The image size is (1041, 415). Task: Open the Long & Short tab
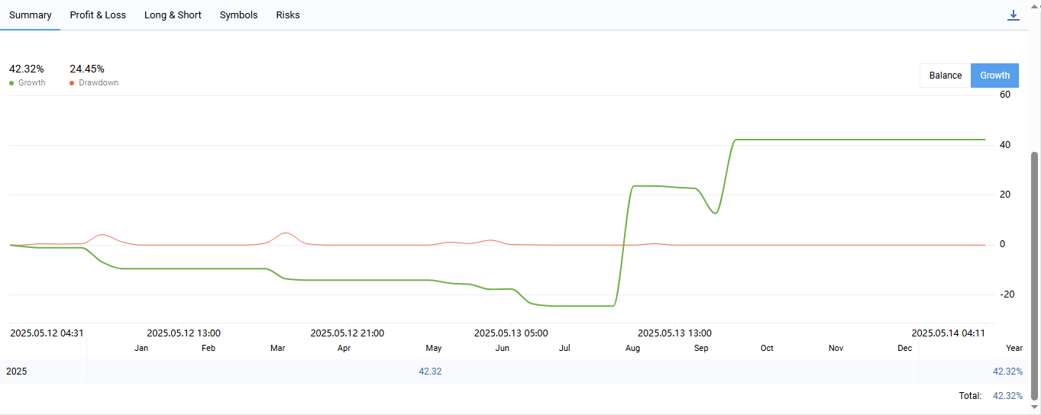click(x=173, y=15)
